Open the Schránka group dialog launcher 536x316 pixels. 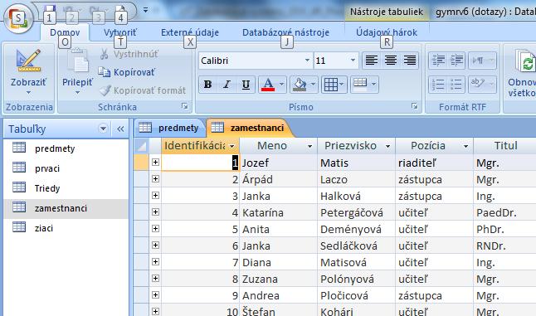185,106
